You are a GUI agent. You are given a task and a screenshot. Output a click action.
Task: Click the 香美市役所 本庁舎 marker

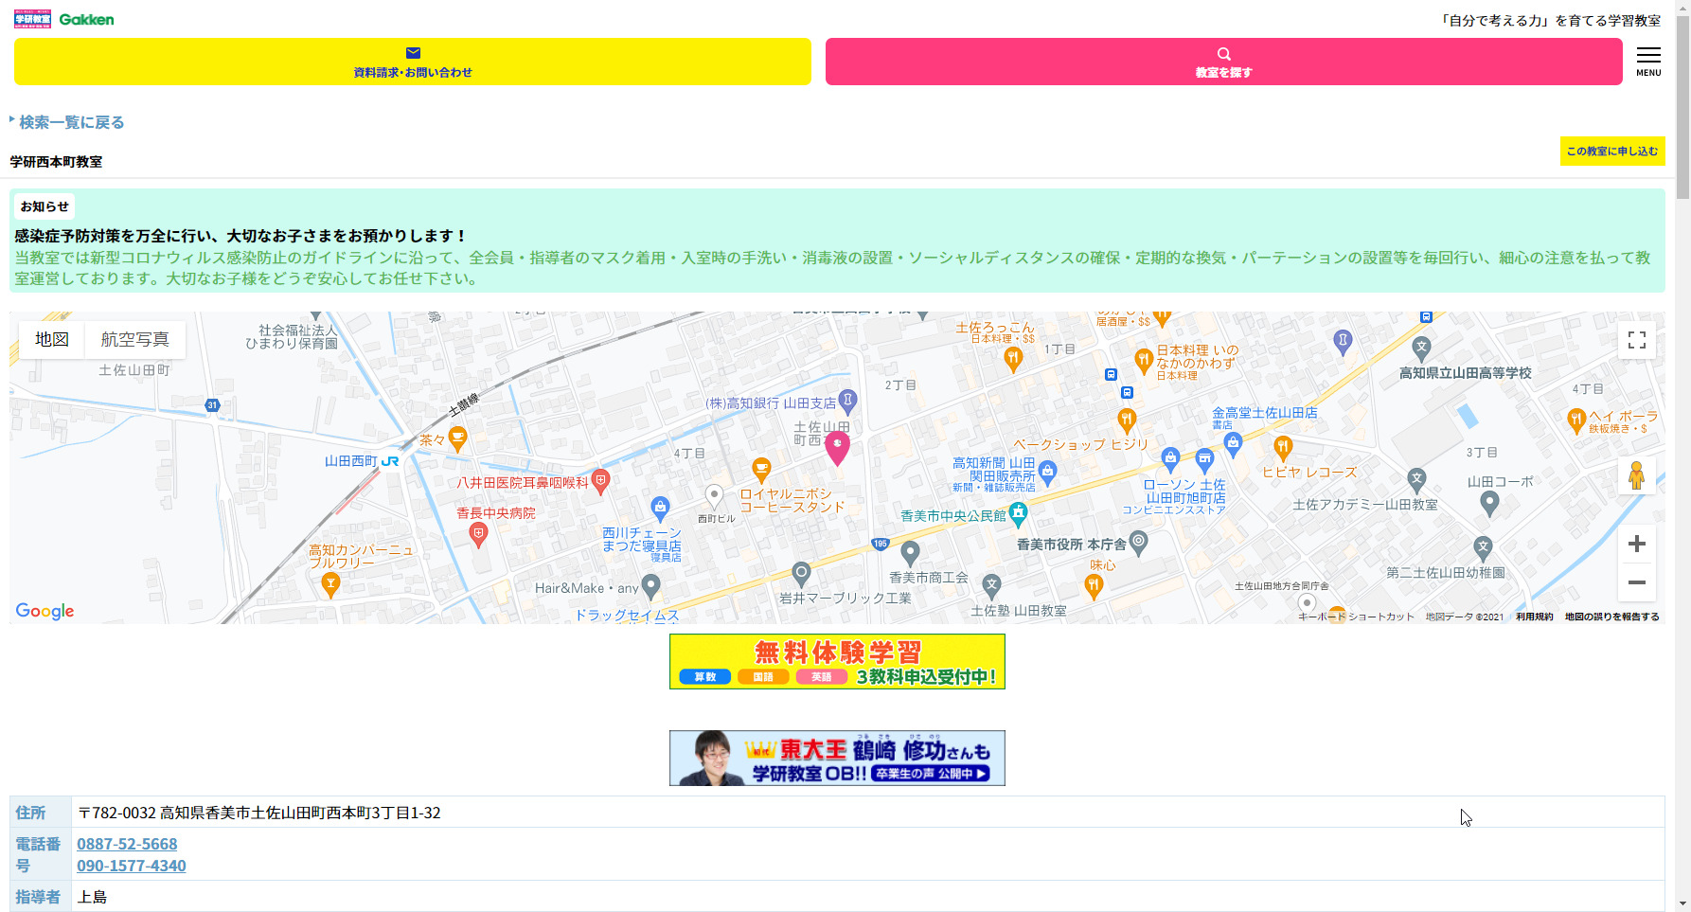point(1139,543)
